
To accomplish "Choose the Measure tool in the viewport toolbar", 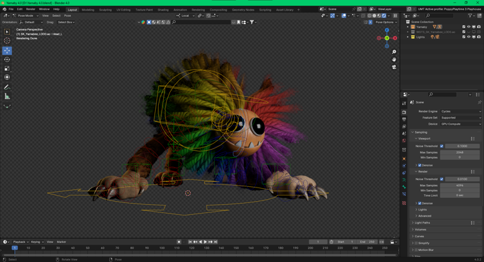I will click(x=7, y=96).
